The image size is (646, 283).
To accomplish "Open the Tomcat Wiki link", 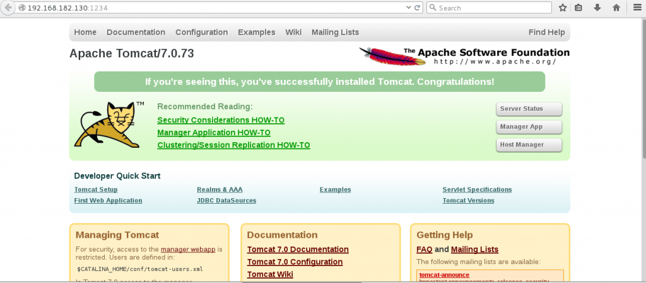I will tap(270, 274).
